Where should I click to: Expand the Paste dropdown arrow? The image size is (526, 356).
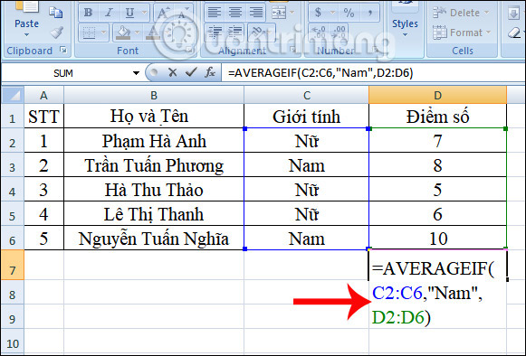pyautogui.click(x=27, y=35)
